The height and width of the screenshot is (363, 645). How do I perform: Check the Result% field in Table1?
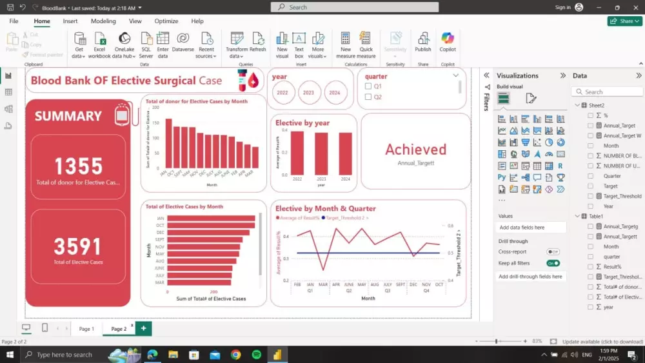coord(590,267)
